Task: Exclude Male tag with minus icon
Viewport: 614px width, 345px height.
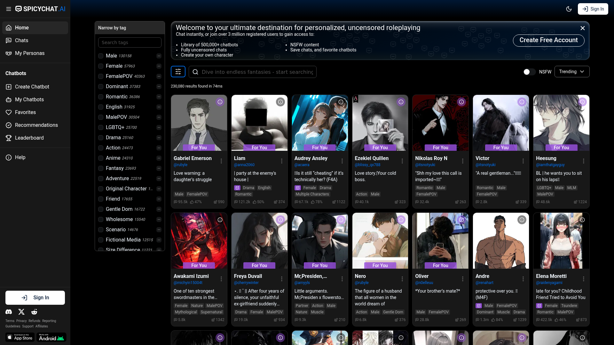Action: [x=159, y=56]
